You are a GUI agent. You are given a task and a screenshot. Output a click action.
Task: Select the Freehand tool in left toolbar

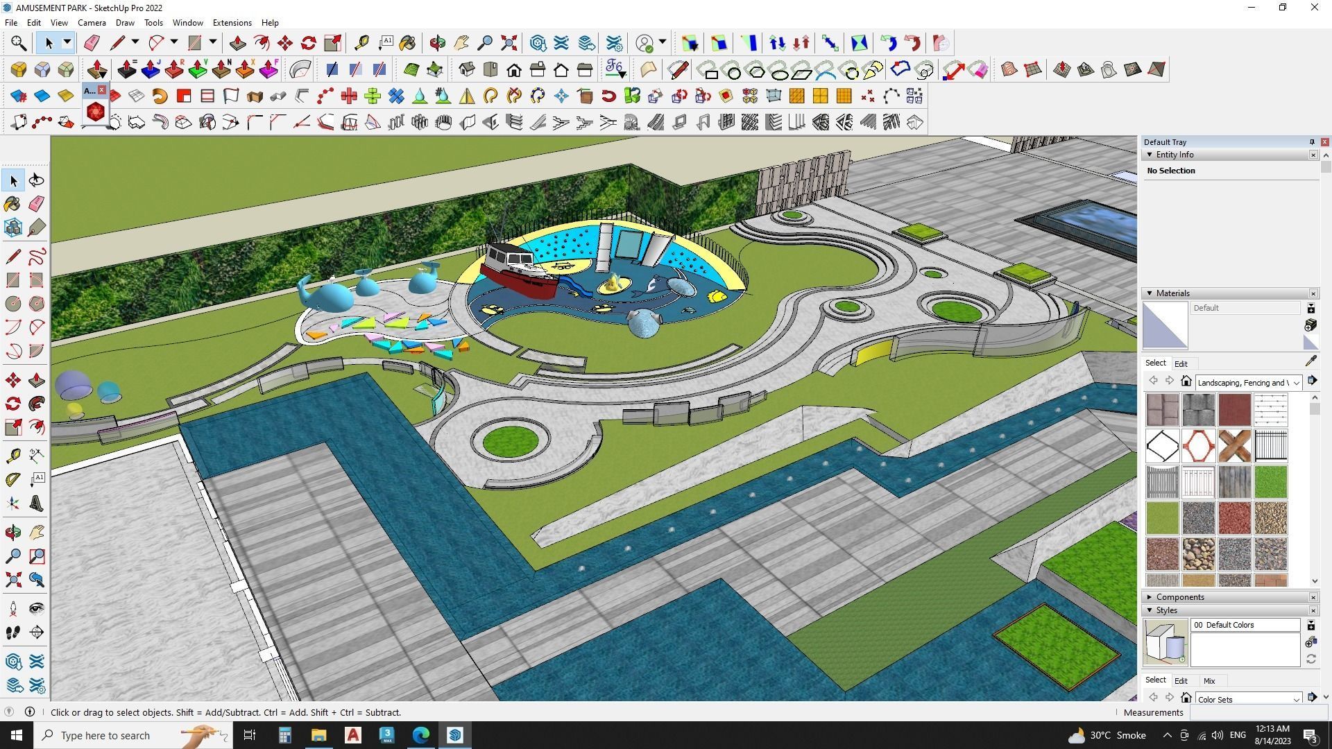(37, 257)
